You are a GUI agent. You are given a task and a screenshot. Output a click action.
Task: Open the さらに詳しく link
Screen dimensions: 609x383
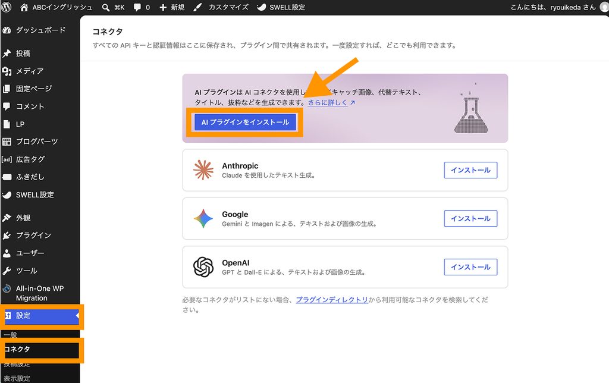coord(331,102)
